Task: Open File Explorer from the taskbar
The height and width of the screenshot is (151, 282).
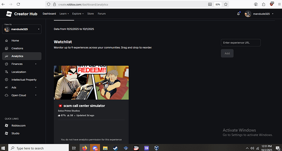Action: 105,148
